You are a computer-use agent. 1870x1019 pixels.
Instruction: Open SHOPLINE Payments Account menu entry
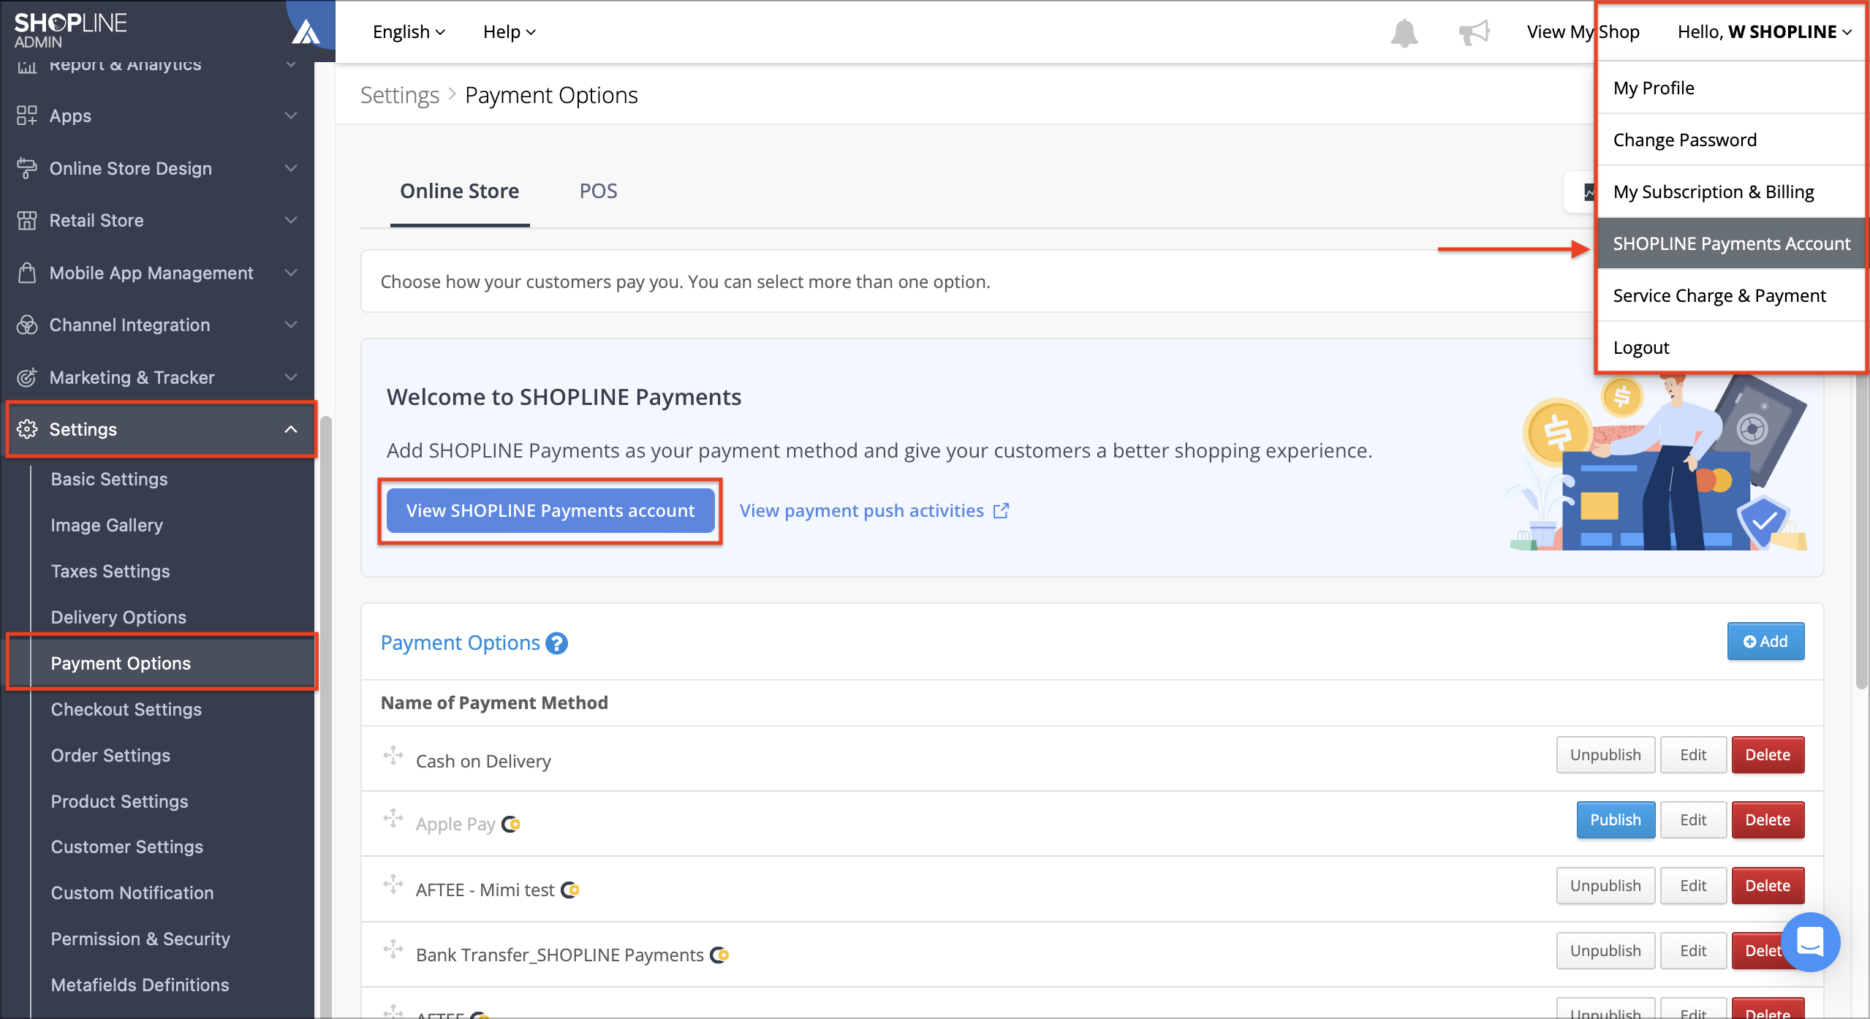[x=1731, y=243]
